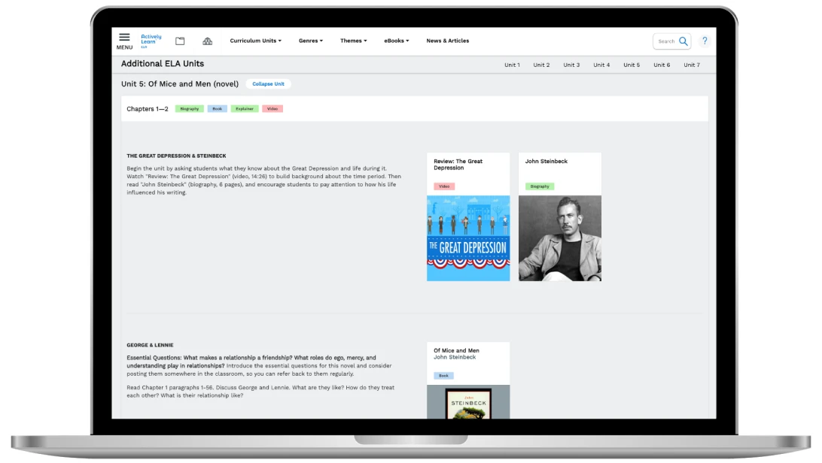Image resolution: width=822 pixels, height=463 pixels.
Task: Open the help question mark icon
Action: (x=705, y=41)
